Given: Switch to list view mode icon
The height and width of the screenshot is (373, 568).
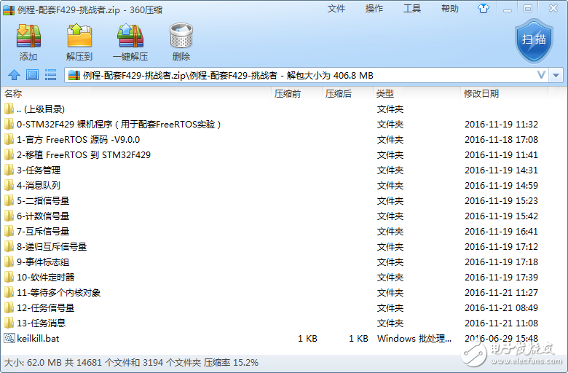Looking at the screenshot, I should click(x=50, y=75).
